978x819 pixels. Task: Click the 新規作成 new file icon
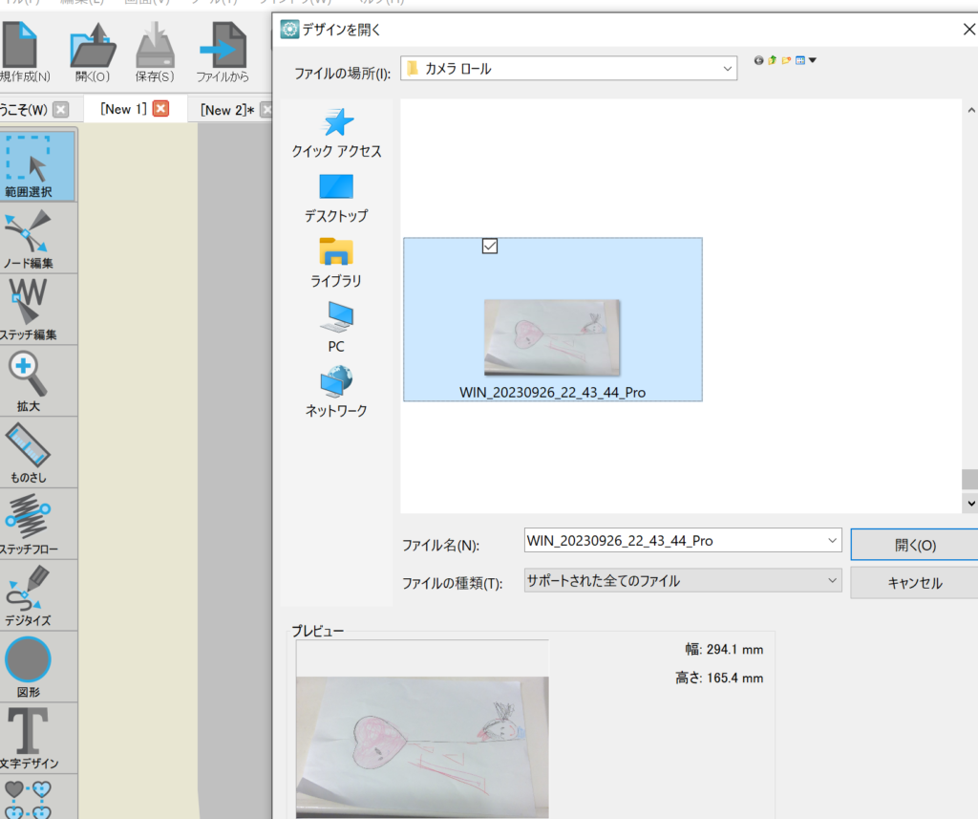pyautogui.click(x=23, y=51)
